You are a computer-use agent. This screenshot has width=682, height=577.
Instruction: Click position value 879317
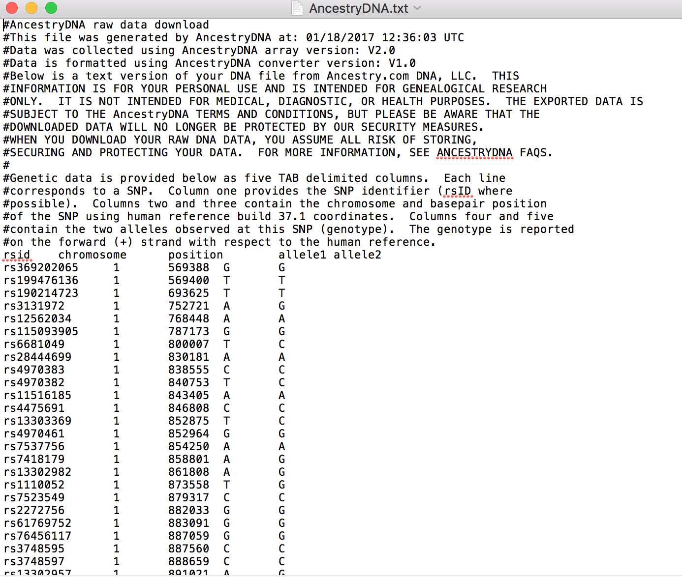click(x=189, y=497)
